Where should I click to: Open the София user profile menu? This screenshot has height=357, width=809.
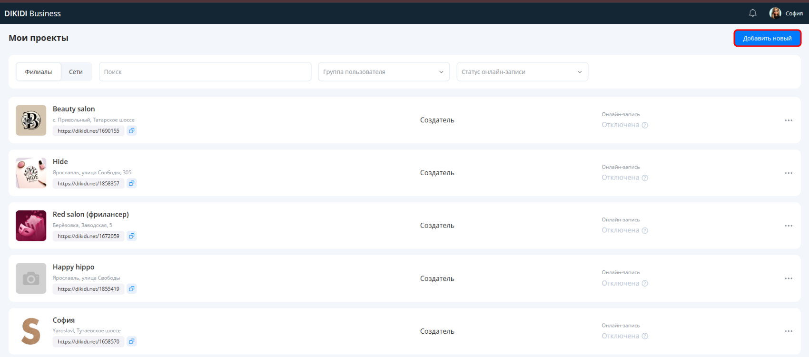786,13
